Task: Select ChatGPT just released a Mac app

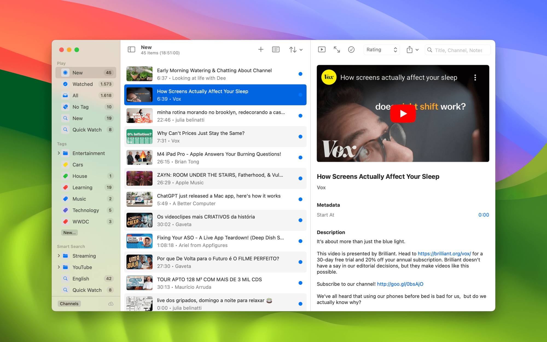Action: (x=215, y=199)
